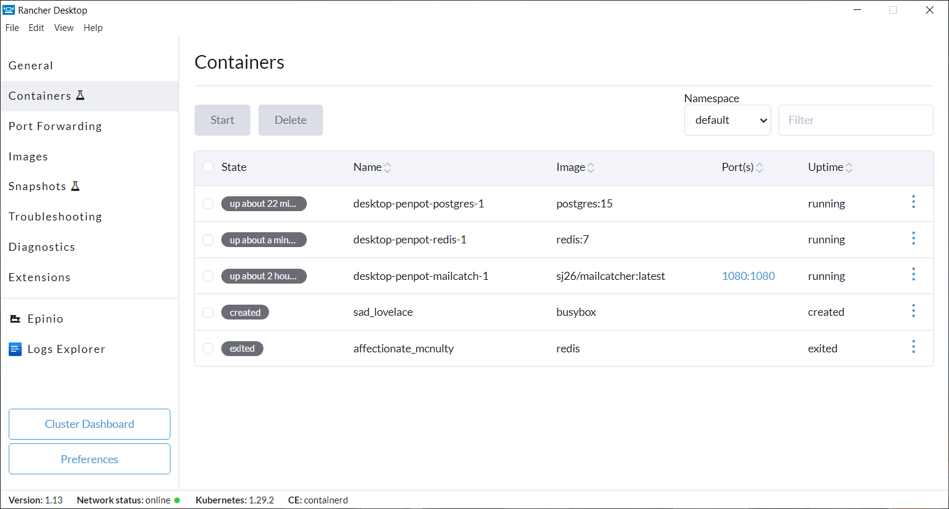Click the Version: 1.13 status text
The image size is (949, 509).
[35, 500]
